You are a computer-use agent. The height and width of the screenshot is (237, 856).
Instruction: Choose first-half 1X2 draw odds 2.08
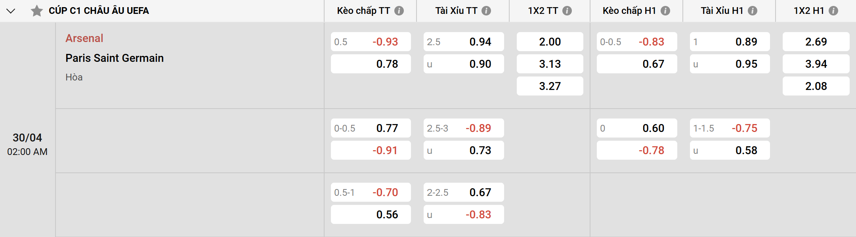[x=816, y=86]
